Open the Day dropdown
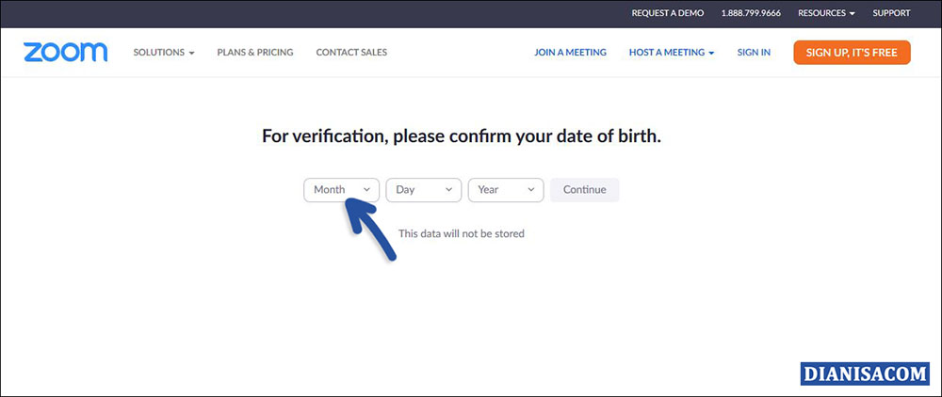 (423, 190)
